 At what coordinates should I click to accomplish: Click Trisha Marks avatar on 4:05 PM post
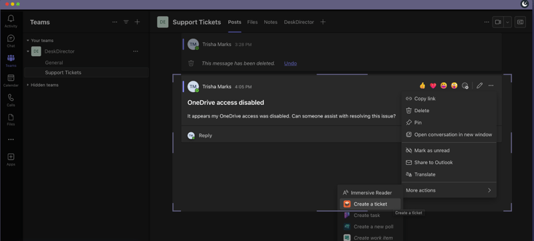tap(193, 87)
